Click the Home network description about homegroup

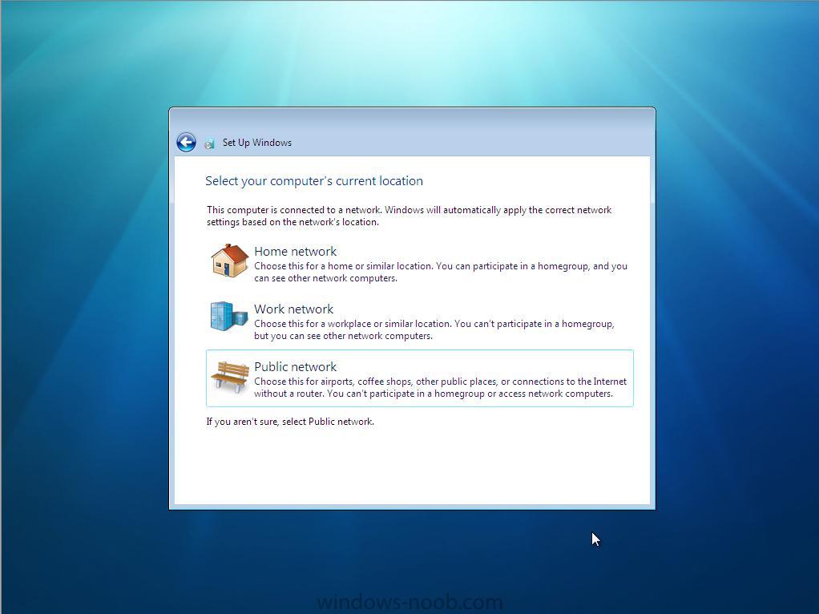coord(440,273)
